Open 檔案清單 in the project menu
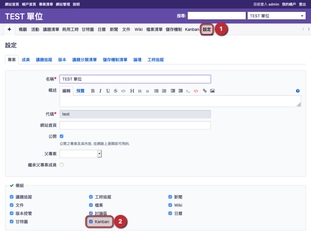The width and height of the screenshot is (311, 234). [154, 29]
